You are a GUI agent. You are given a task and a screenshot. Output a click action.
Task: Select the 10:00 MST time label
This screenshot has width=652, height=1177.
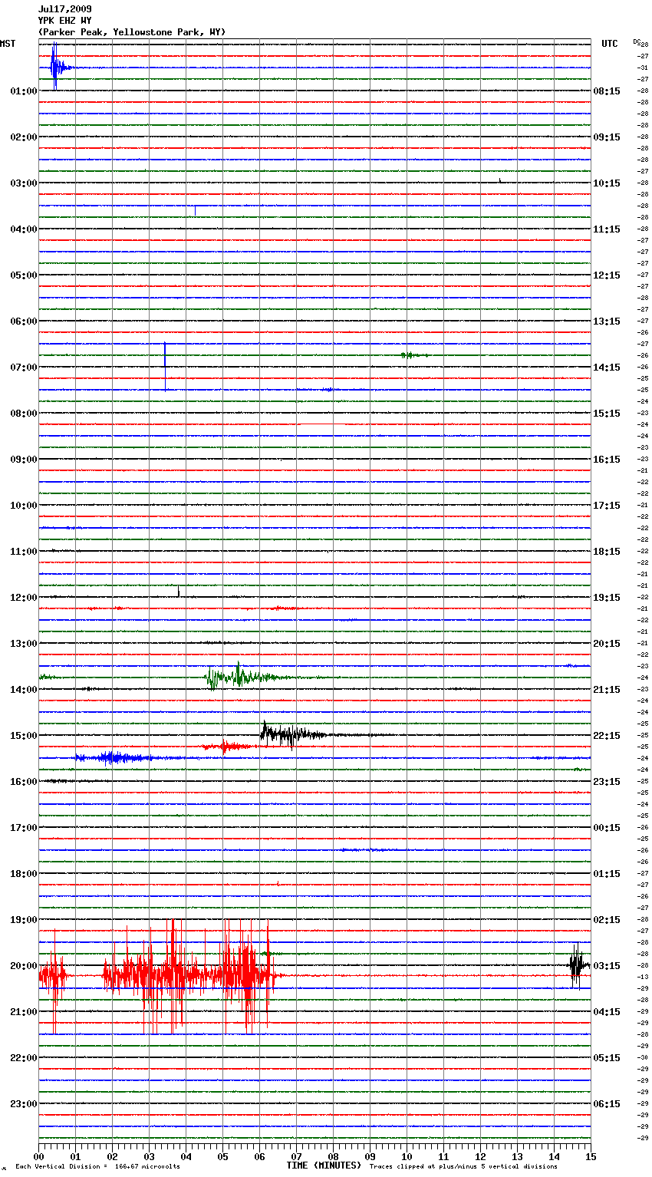pyautogui.click(x=23, y=506)
